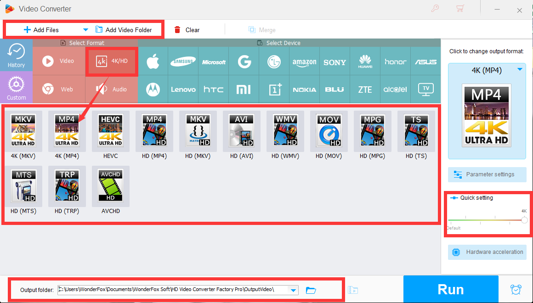The image size is (533, 303).
Task: Click the Quick setting slider handle at 4K
Action: point(524,220)
